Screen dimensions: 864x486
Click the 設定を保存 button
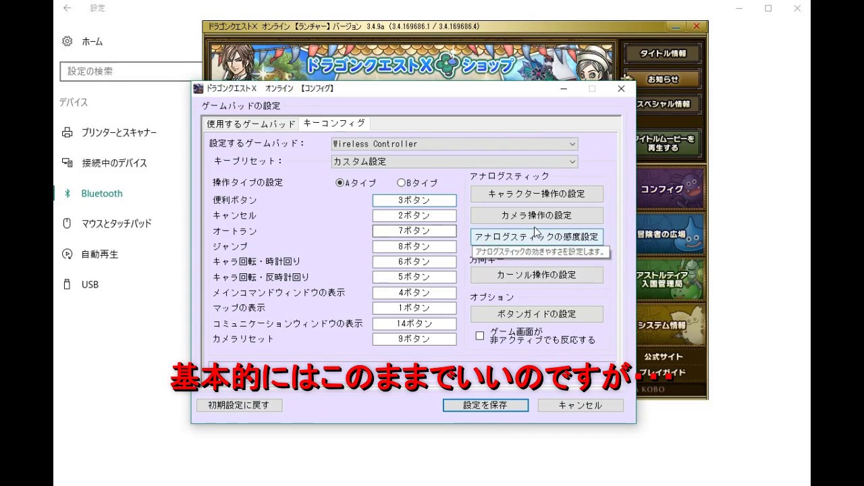pyautogui.click(x=485, y=405)
